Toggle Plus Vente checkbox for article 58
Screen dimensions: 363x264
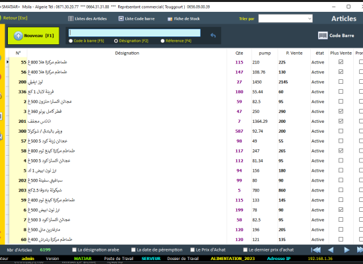341,150
